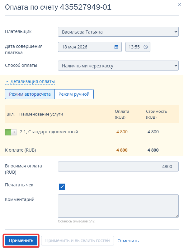Open the calendar icon in date field
This screenshot has width=184, height=251.
click(x=116, y=47)
